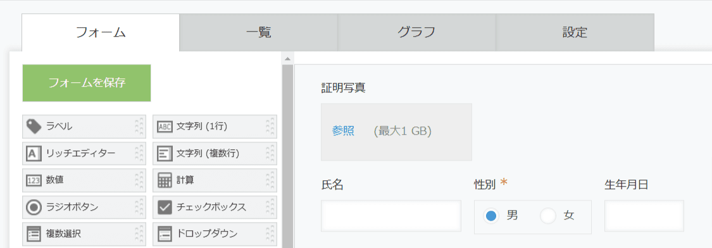The width and height of the screenshot is (712, 248).
Task: Select the ドロップダウン field item
Action: 215,234
